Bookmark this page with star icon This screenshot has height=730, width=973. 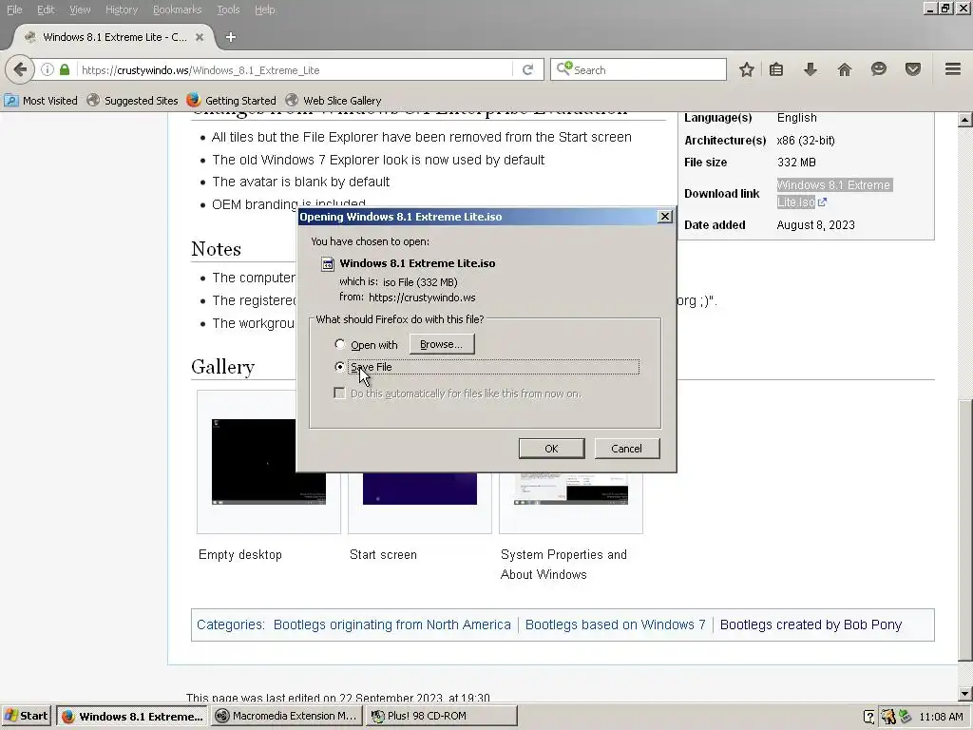point(747,69)
